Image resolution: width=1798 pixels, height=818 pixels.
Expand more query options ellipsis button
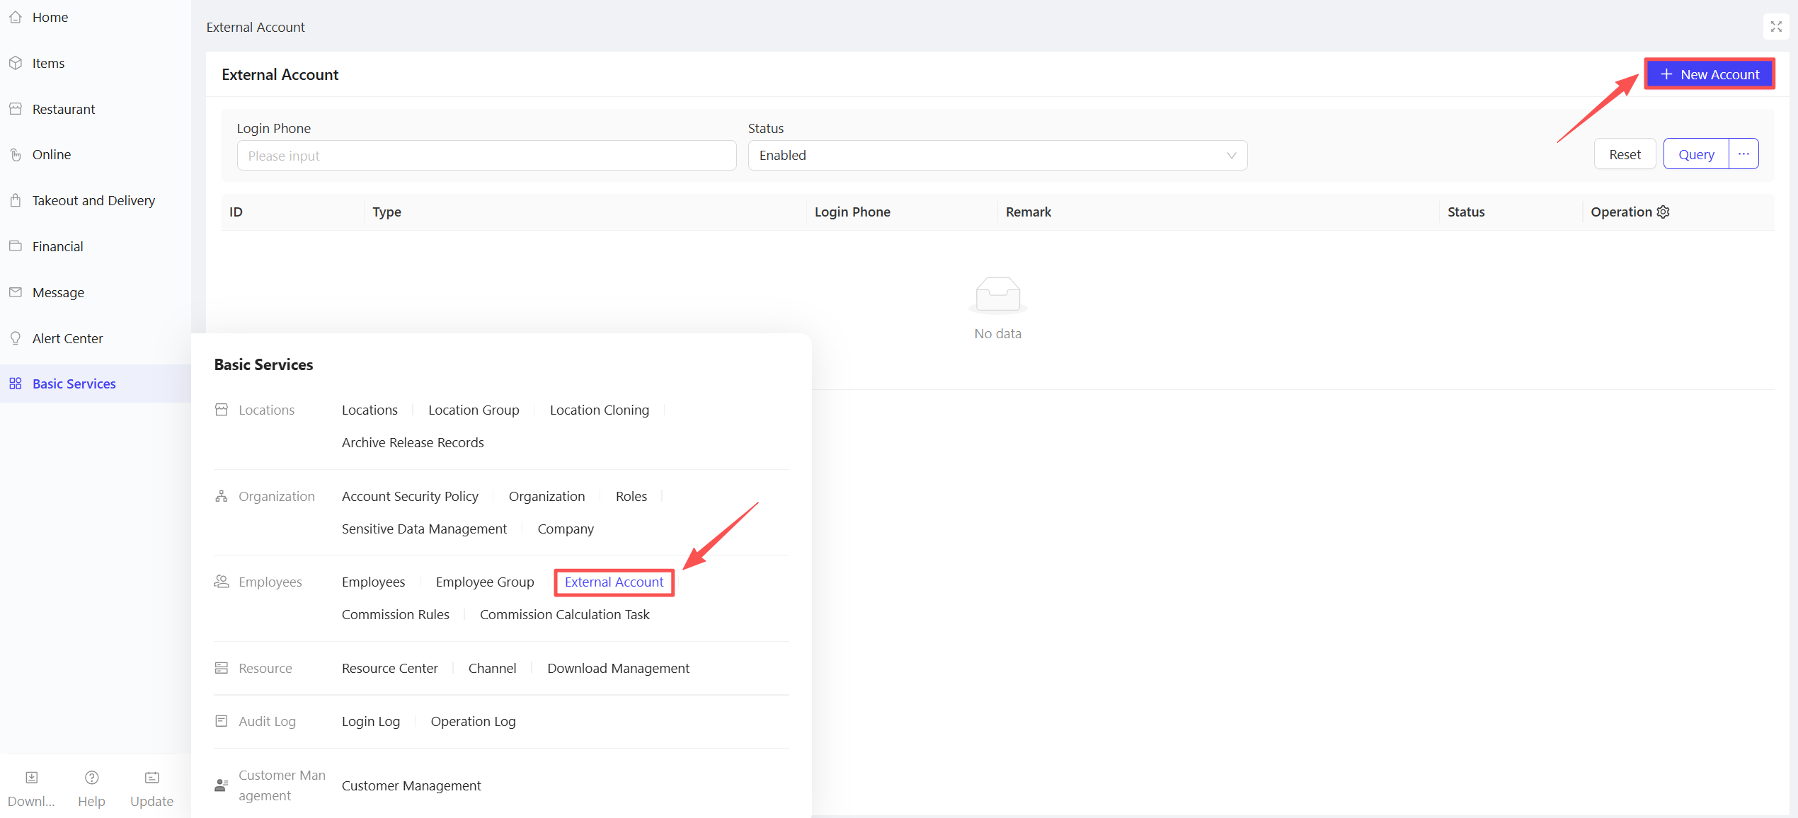tap(1743, 154)
